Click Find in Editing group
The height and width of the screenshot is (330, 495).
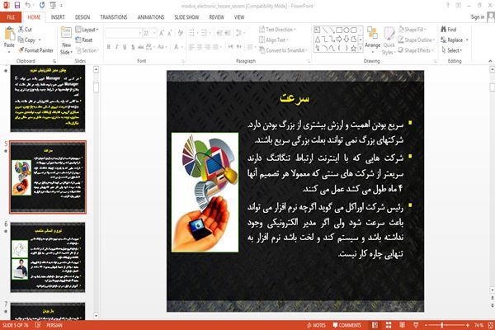pos(449,30)
